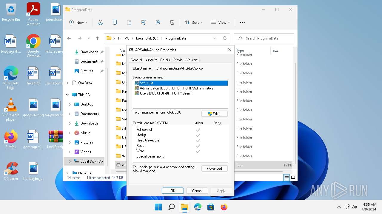Click the Type column header
Viewport: 382px width, 214px height.
click(252, 51)
